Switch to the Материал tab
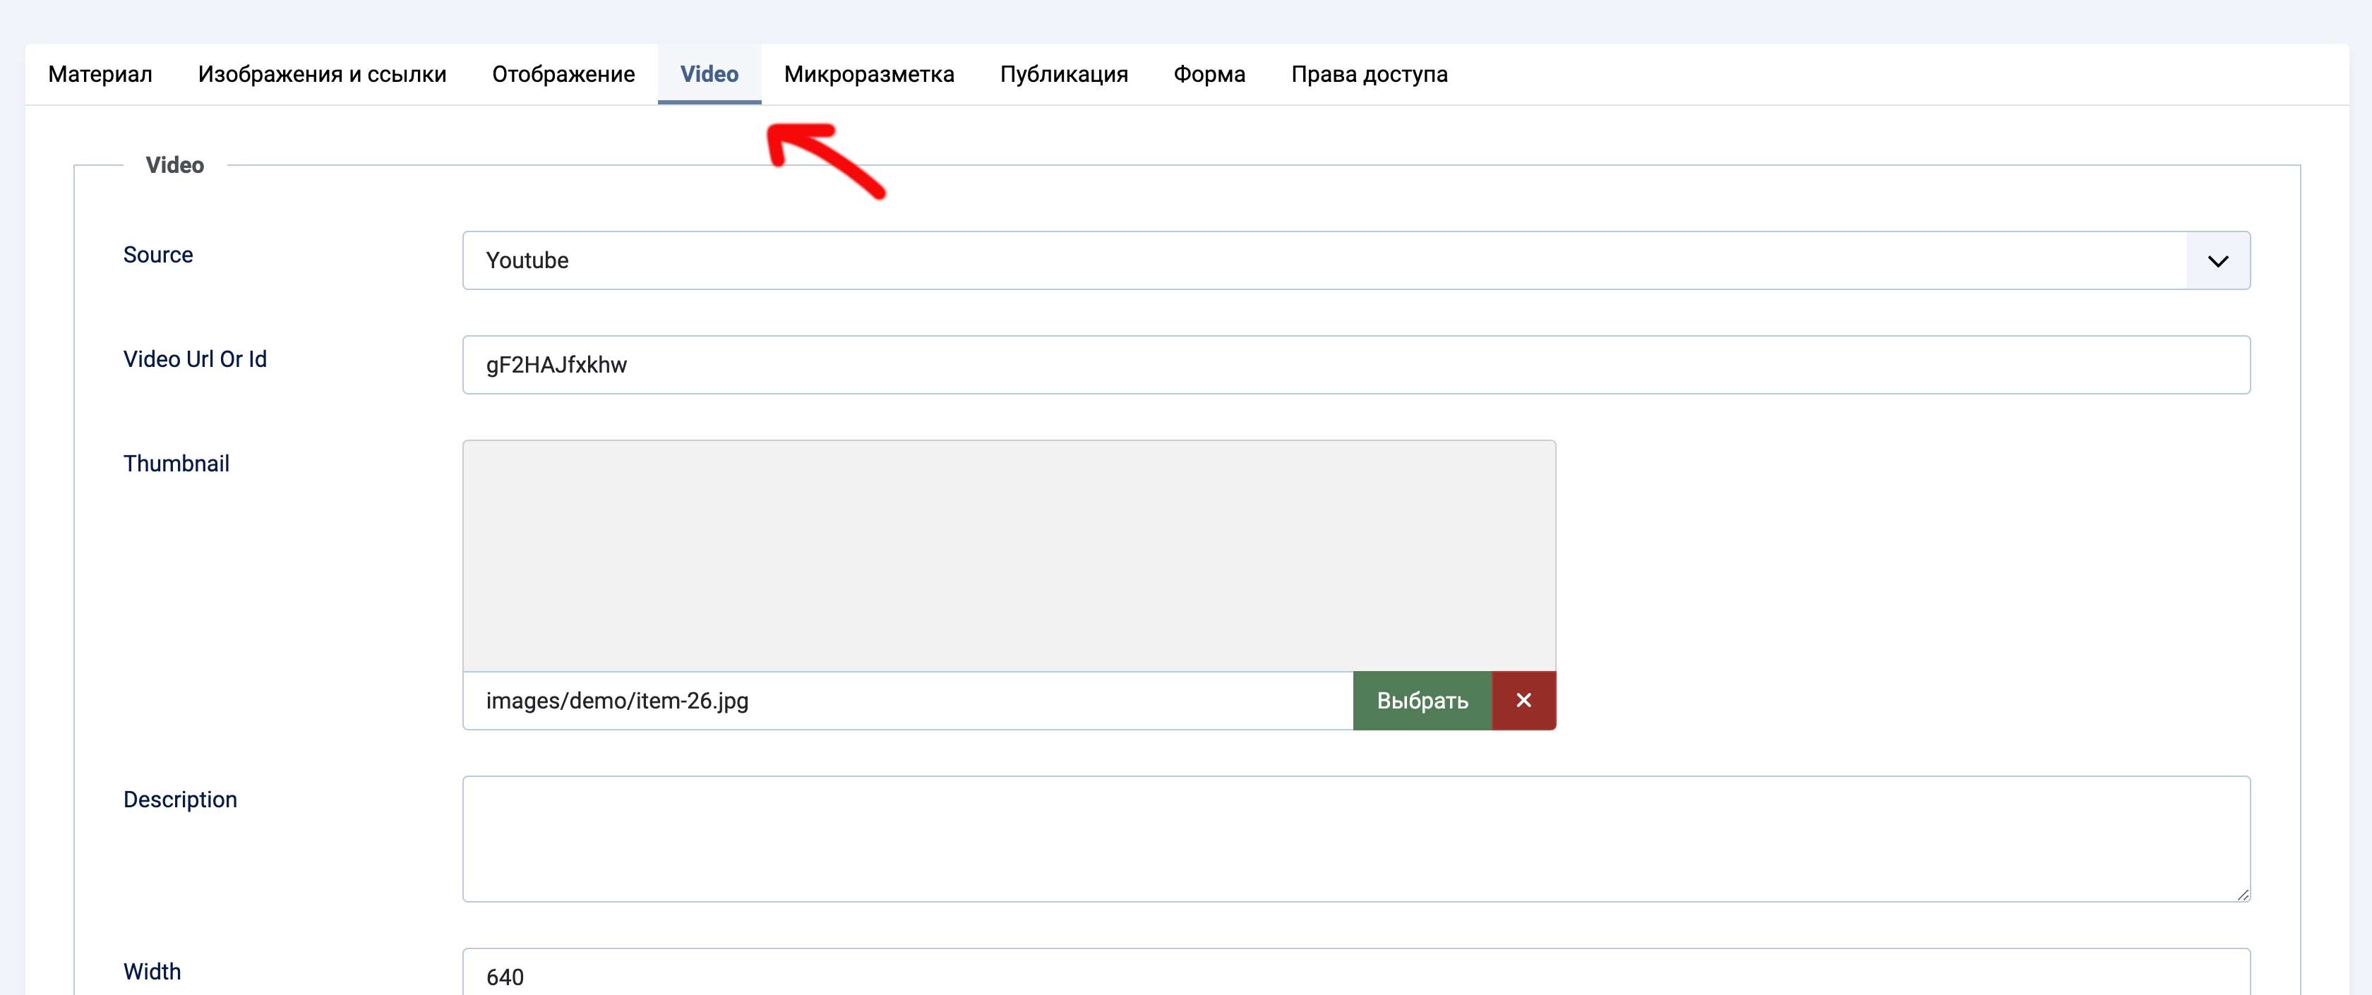2372x995 pixels. (100, 75)
